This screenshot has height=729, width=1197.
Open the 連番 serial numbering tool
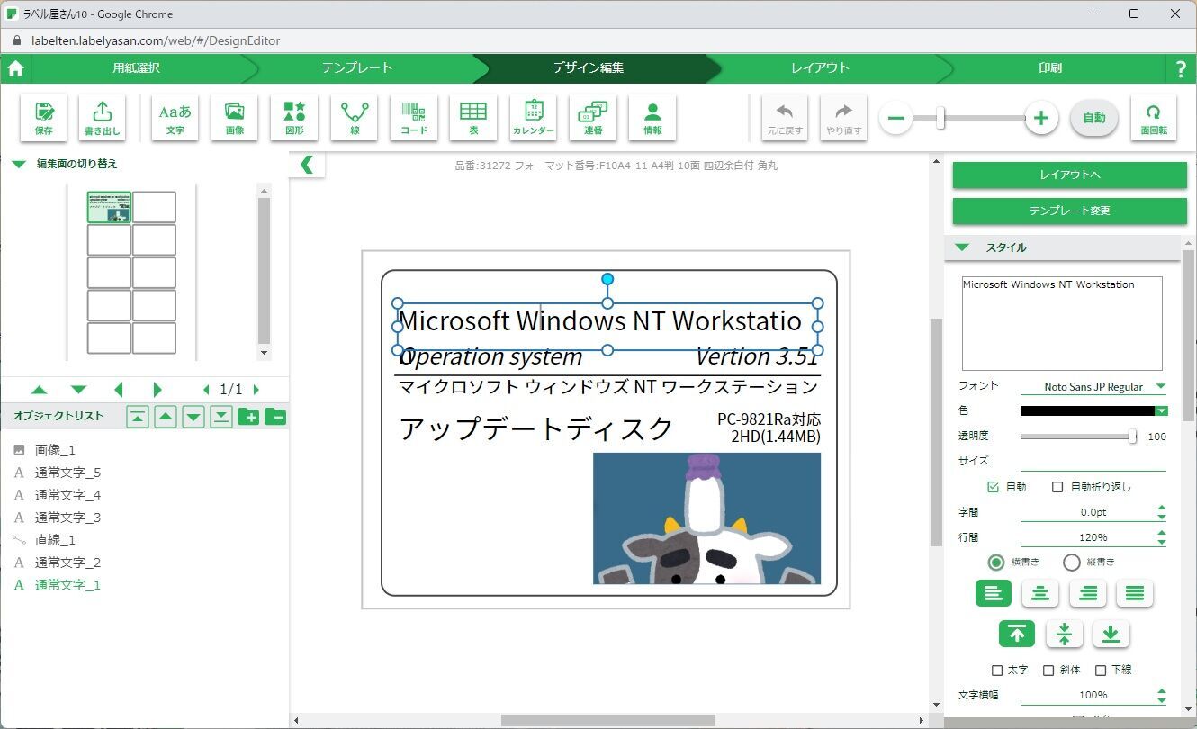coord(593,118)
